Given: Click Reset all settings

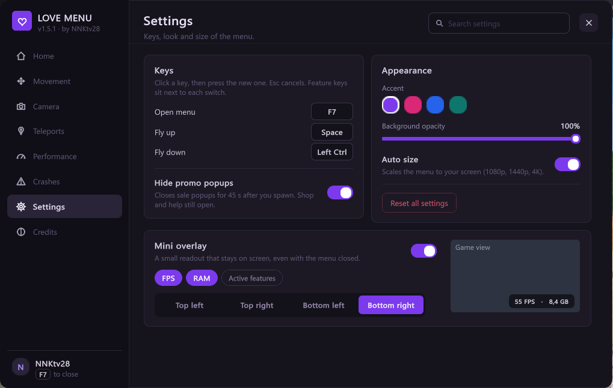Looking at the screenshot, I should pos(419,203).
